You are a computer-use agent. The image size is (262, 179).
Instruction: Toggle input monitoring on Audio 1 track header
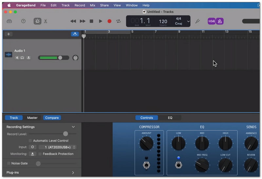pyautogui.click(x=28, y=58)
